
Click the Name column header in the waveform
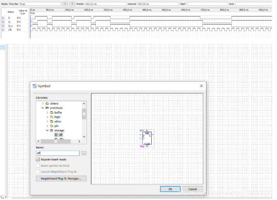(x=11, y=12)
